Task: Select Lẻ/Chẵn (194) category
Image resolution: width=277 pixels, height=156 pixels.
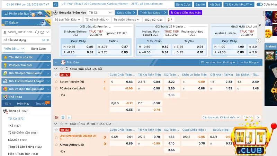Action: tap(17, 140)
